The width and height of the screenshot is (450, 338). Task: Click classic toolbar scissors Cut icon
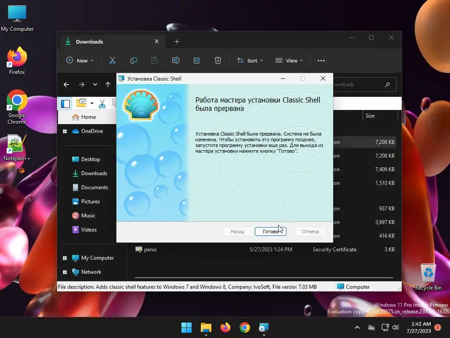[102, 103]
